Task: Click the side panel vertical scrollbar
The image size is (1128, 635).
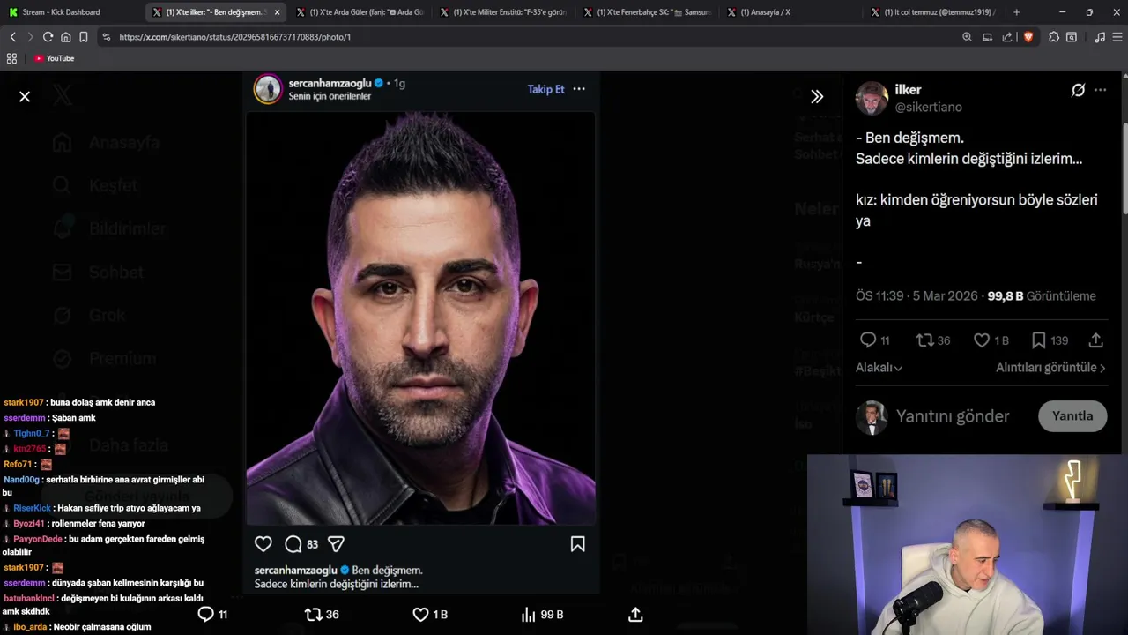Action: [1124, 168]
